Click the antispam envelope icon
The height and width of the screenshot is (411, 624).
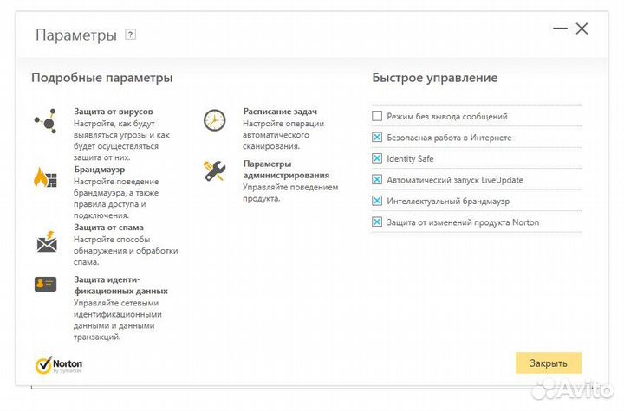[x=46, y=241]
